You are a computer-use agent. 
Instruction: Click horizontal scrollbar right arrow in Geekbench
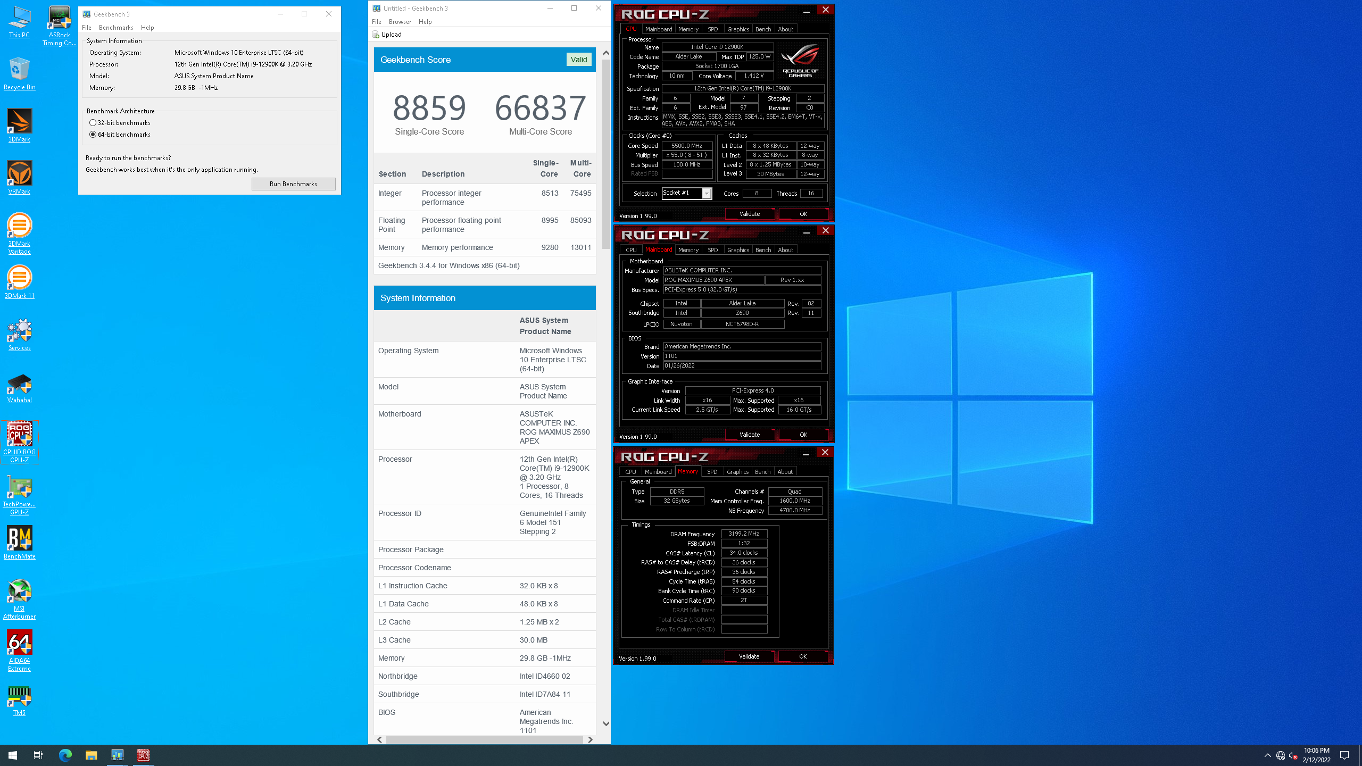click(x=590, y=739)
